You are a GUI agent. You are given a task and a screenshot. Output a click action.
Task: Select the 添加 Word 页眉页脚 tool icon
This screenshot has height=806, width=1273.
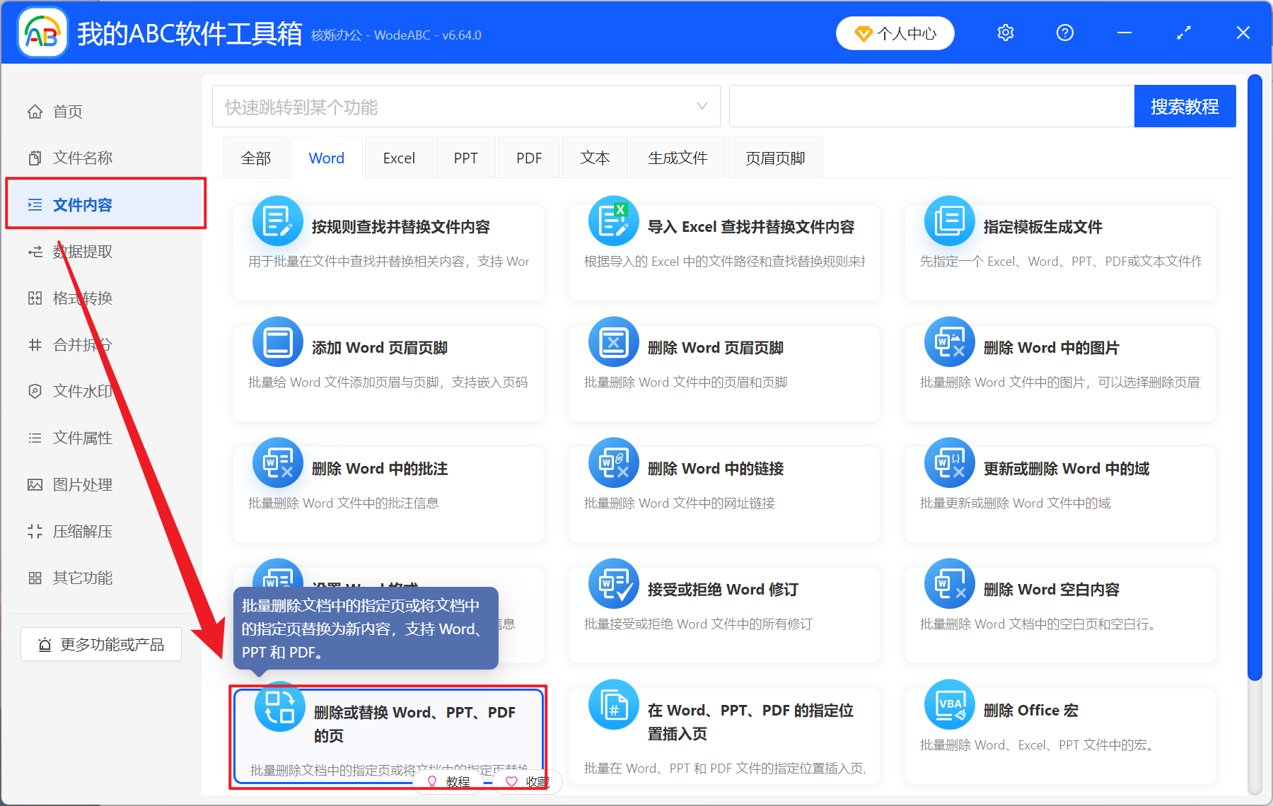click(x=277, y=341)
